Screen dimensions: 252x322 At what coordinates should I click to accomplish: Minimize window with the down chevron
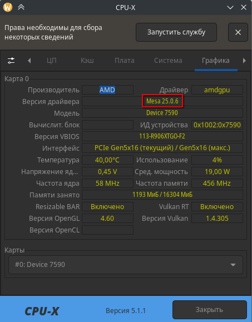230,8
